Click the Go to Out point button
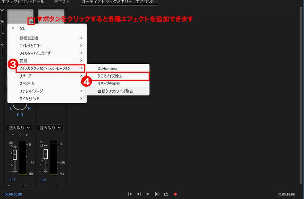This screenshot has width=304, height=199. 139,194
